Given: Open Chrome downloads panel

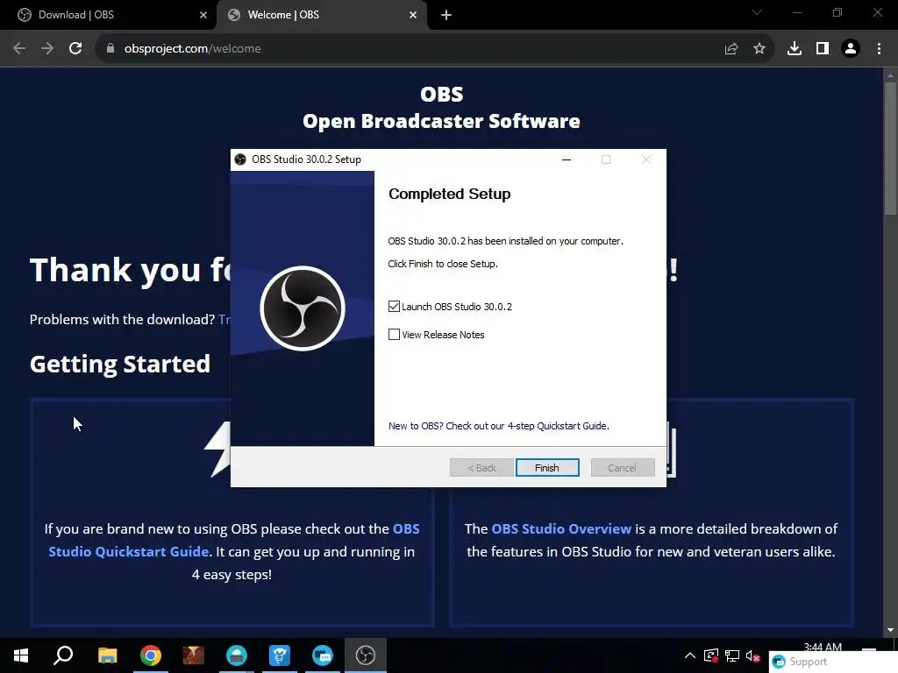Looking at the screenshot, I should point(795,49).
